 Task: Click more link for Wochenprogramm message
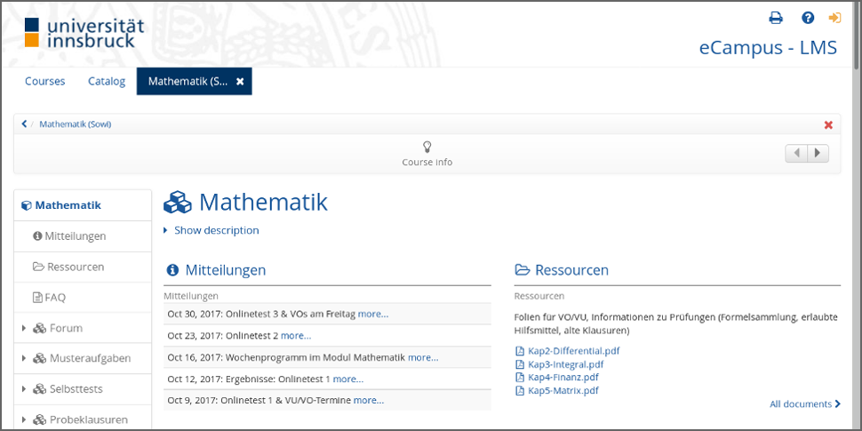pyautogui.click(x=423, y=357)
